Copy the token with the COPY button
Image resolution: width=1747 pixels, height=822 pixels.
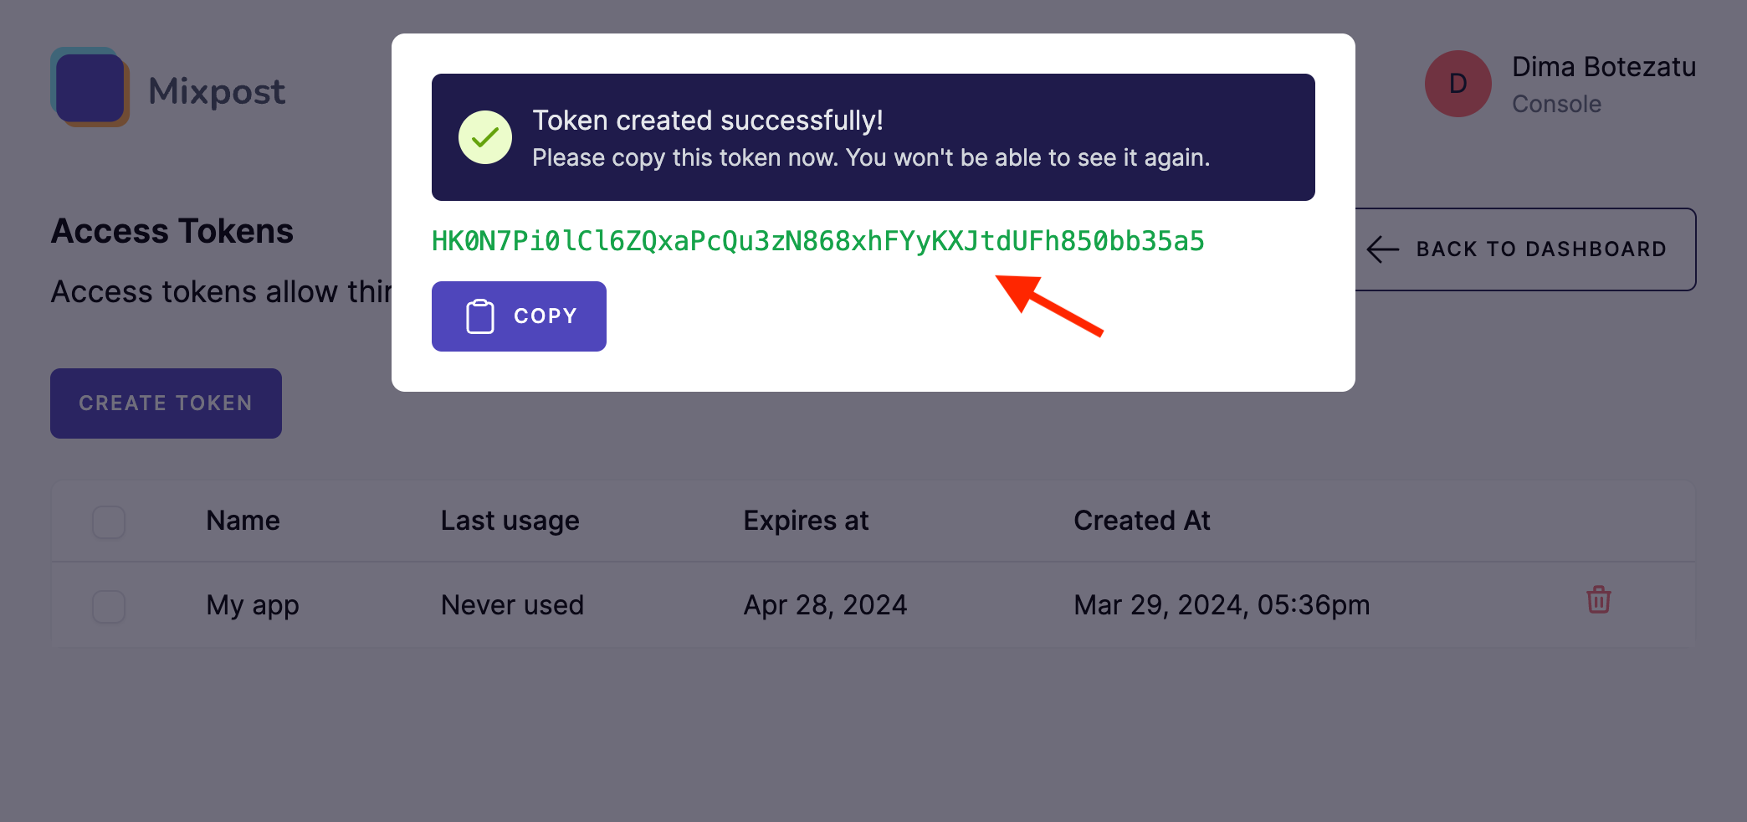pos(519,316)
